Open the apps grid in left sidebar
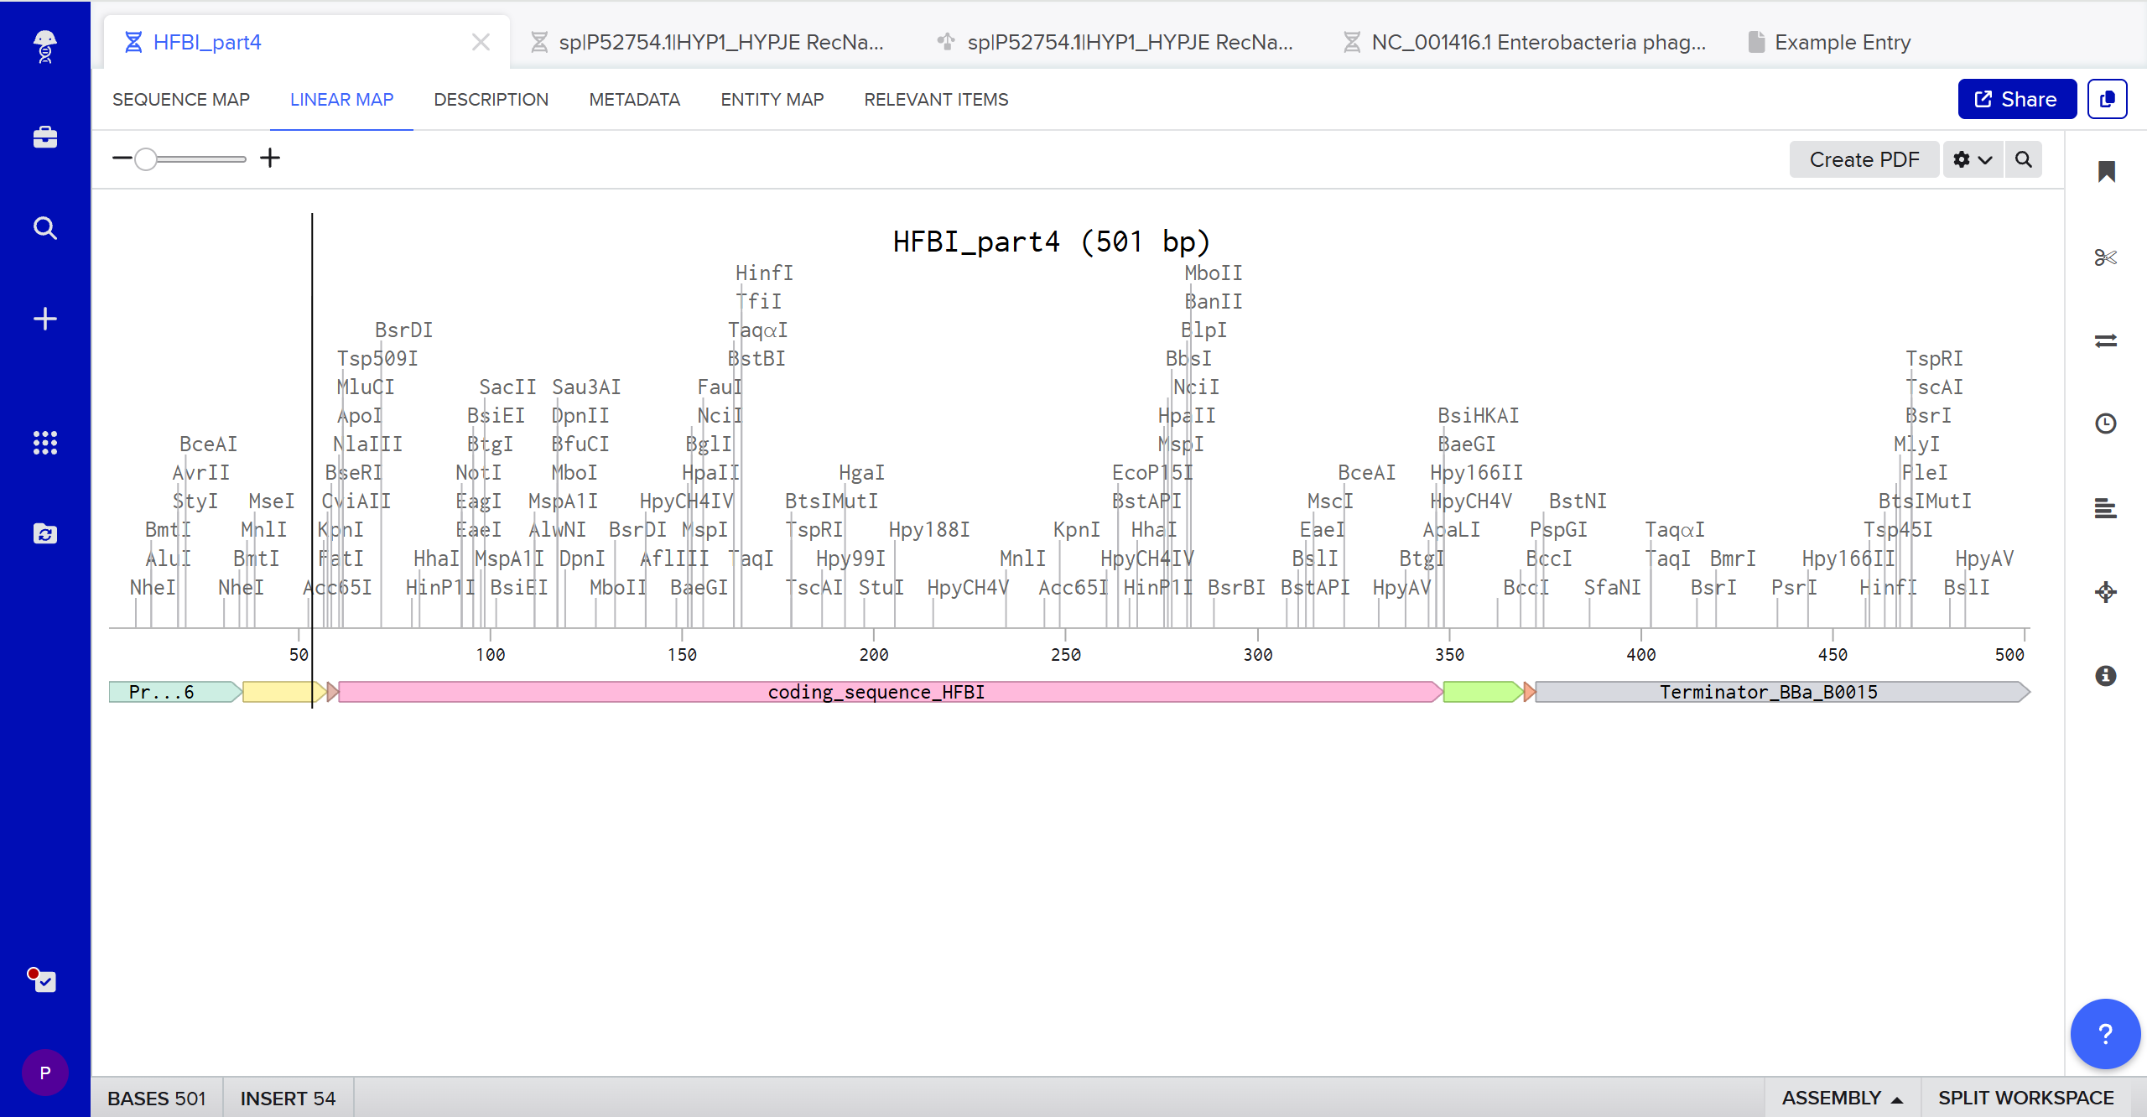 pyautogui.click(x=44, y=443)
